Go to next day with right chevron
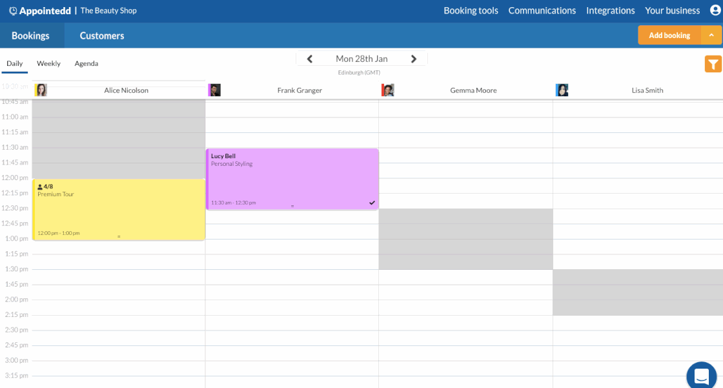Viewport: 723px width, 388px height. (x=414, y=59)
